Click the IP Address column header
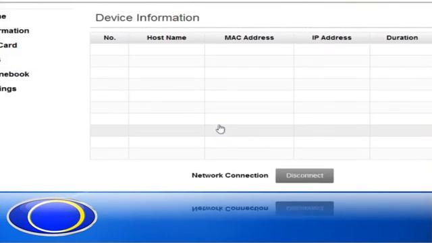432x243 pixels. point(331,38)
